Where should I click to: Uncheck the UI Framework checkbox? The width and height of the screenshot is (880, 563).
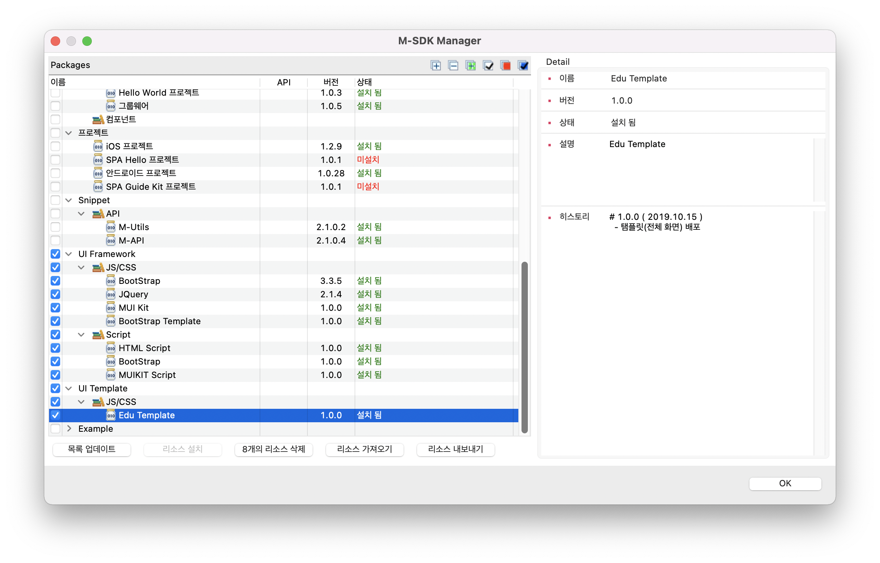(x=55, y=254)
